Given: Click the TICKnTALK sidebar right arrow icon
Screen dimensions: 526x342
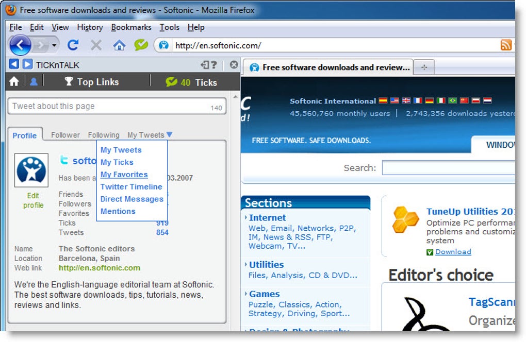Looking at the screenshot, I should pos(27,64).
